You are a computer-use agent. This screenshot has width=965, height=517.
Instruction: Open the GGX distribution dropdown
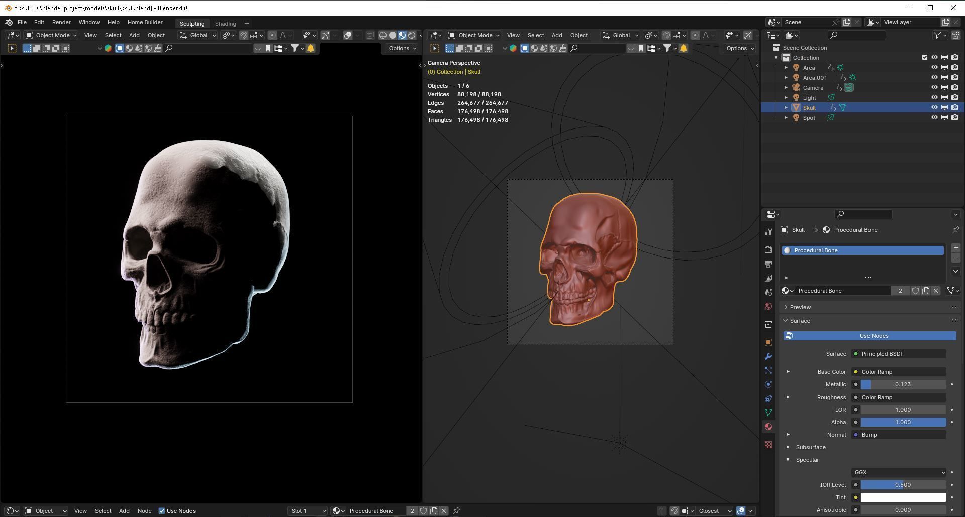pyautogui.click(x=899, y=472)
